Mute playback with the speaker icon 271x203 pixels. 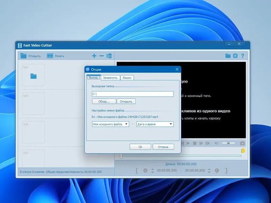(216, 143)
